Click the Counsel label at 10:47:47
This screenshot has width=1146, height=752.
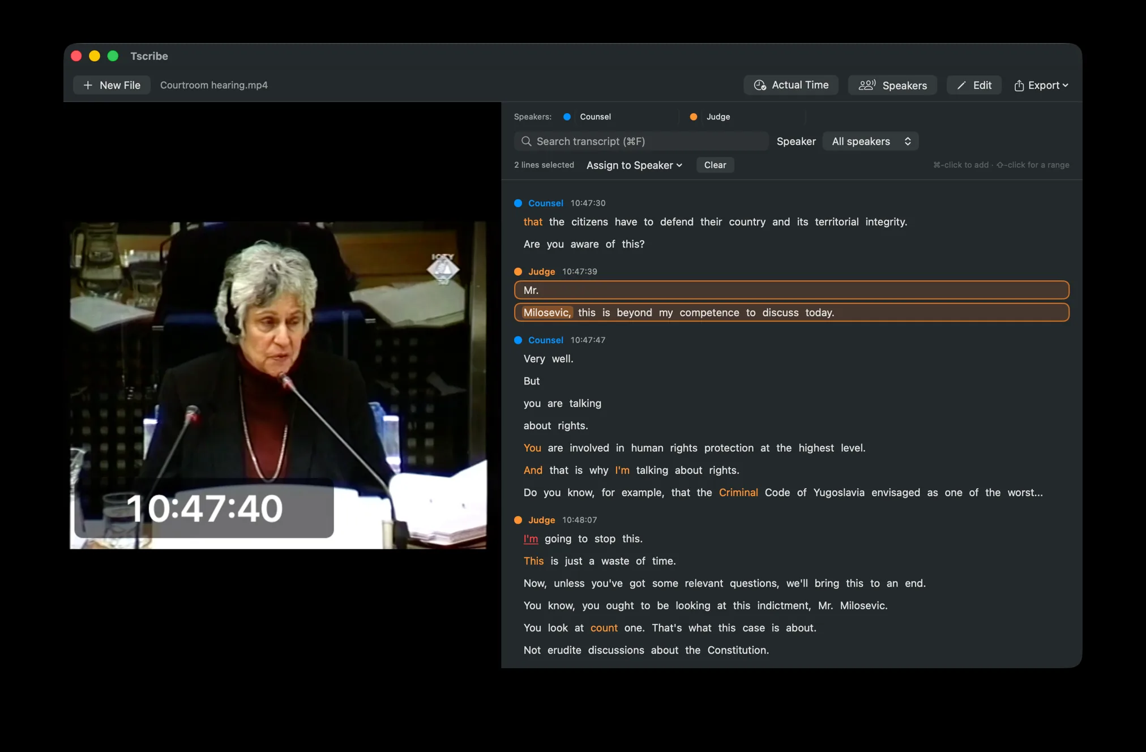545,340
